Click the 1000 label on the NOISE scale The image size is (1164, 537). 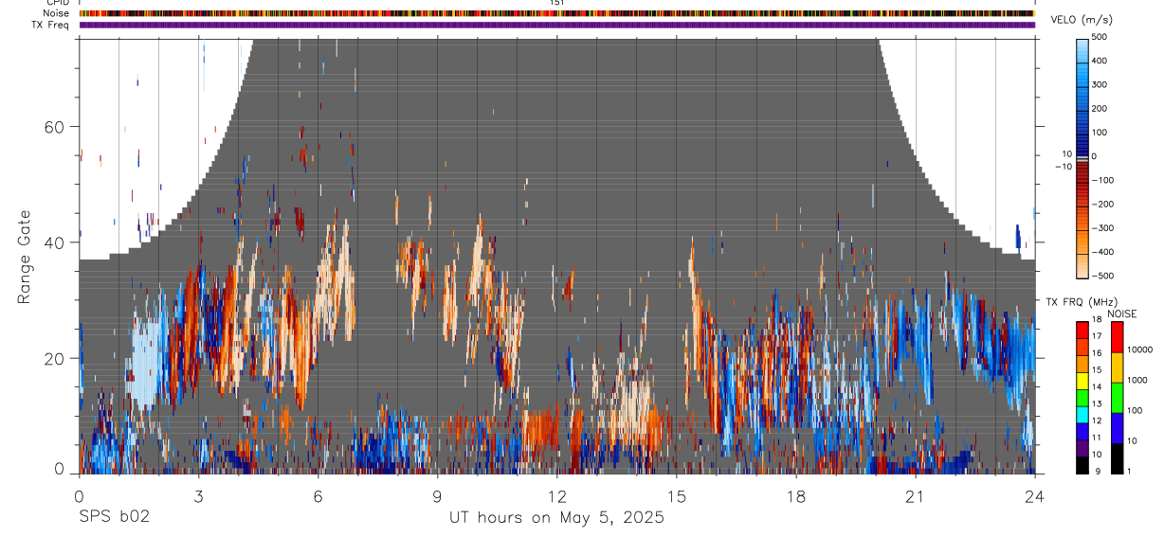tap(1137, 381)
